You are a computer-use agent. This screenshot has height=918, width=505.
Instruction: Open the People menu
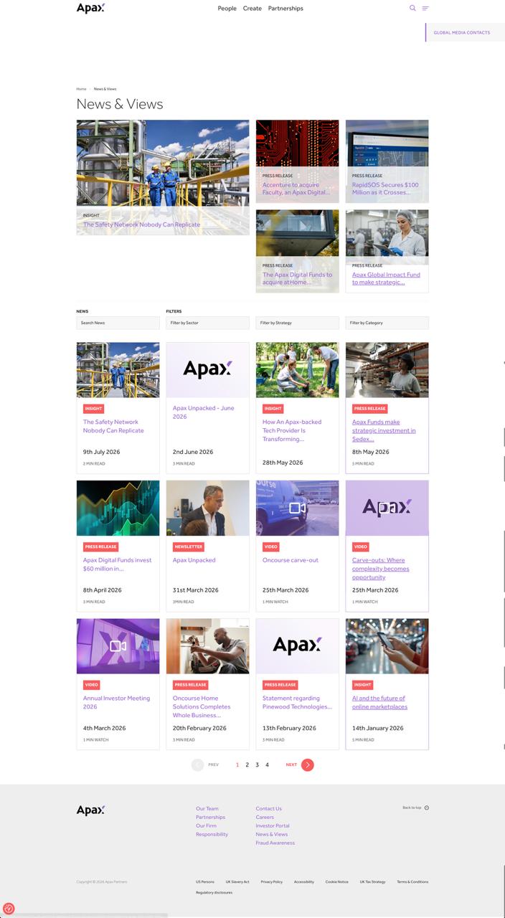pos(227,9)
